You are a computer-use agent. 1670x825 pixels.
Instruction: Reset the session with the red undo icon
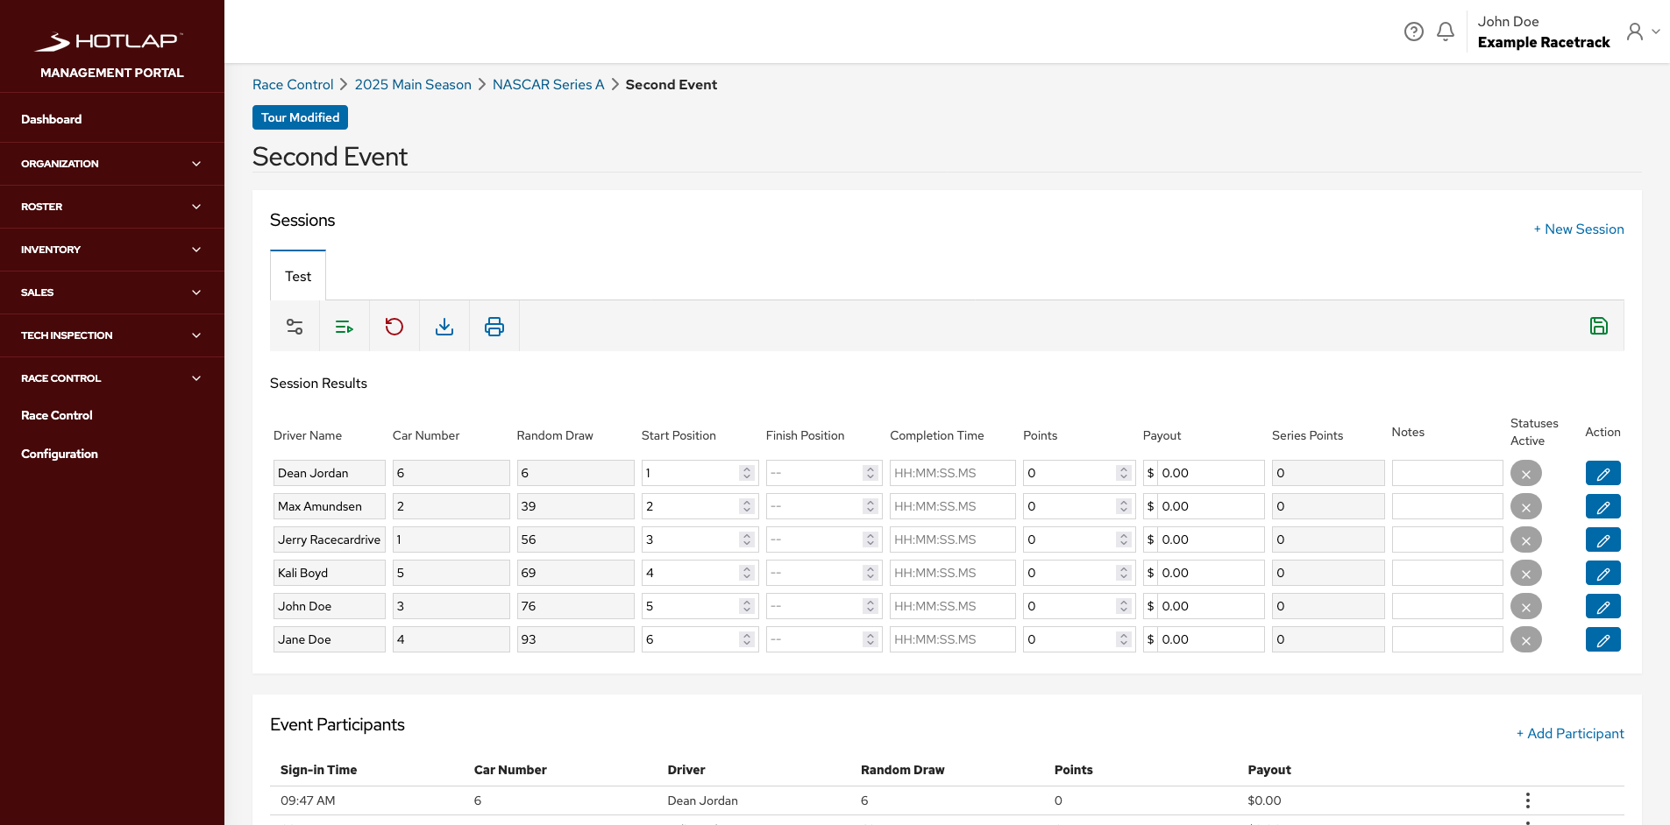tap(394, 326)
